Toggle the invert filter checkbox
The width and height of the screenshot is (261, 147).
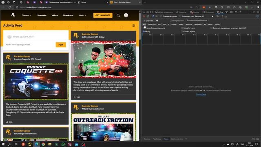[171, 21]
